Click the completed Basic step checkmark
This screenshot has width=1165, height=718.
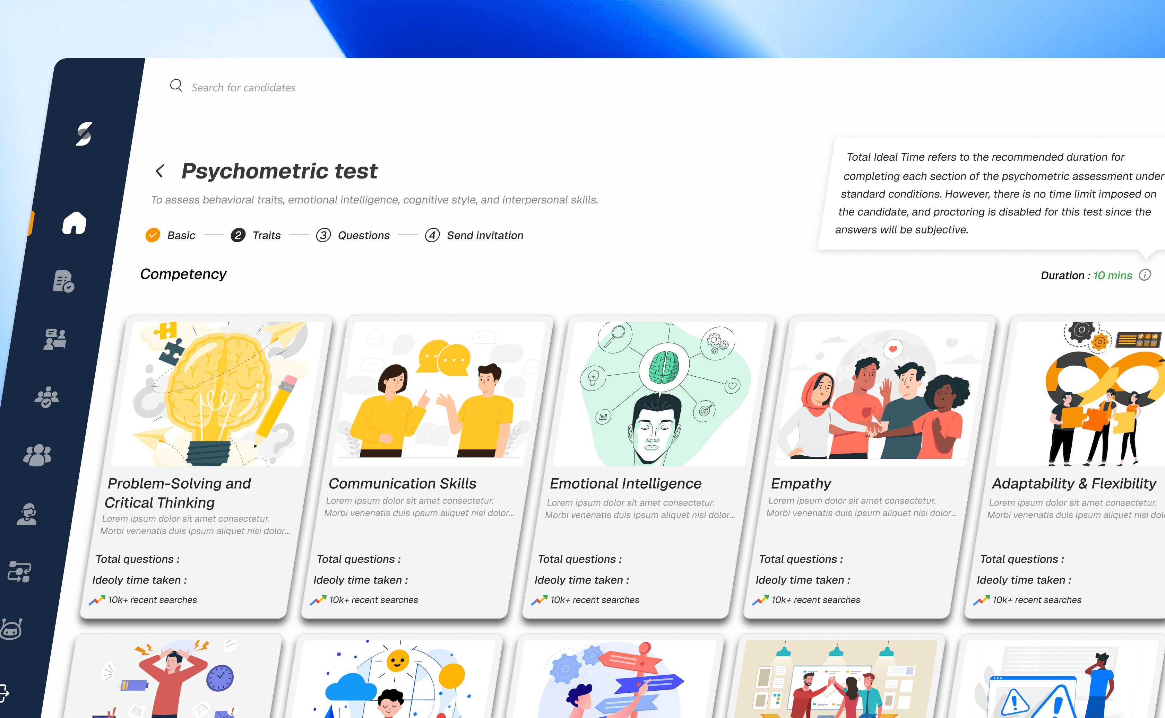pos(153,234)
